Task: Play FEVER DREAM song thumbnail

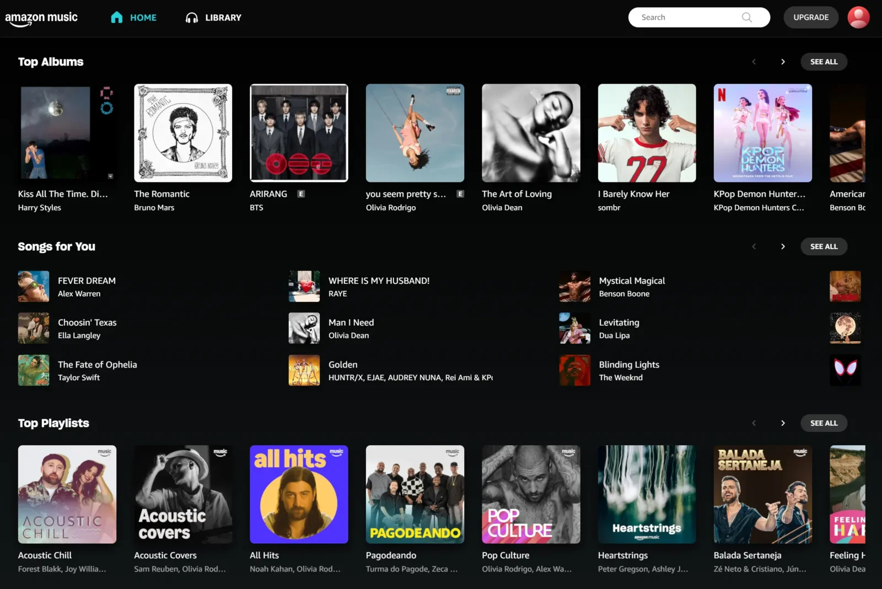Action: [34, 286]
